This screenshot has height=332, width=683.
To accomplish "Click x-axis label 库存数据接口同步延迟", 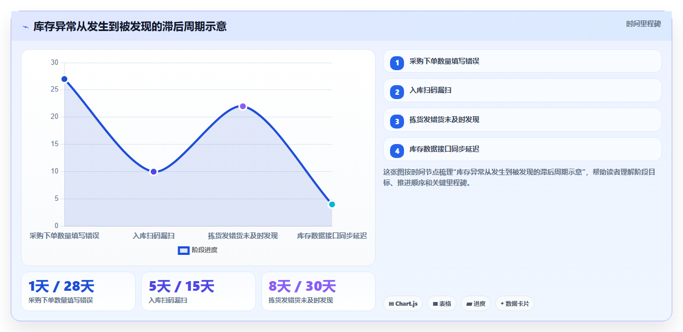I will pyautogui.click(x=332, y=236).
